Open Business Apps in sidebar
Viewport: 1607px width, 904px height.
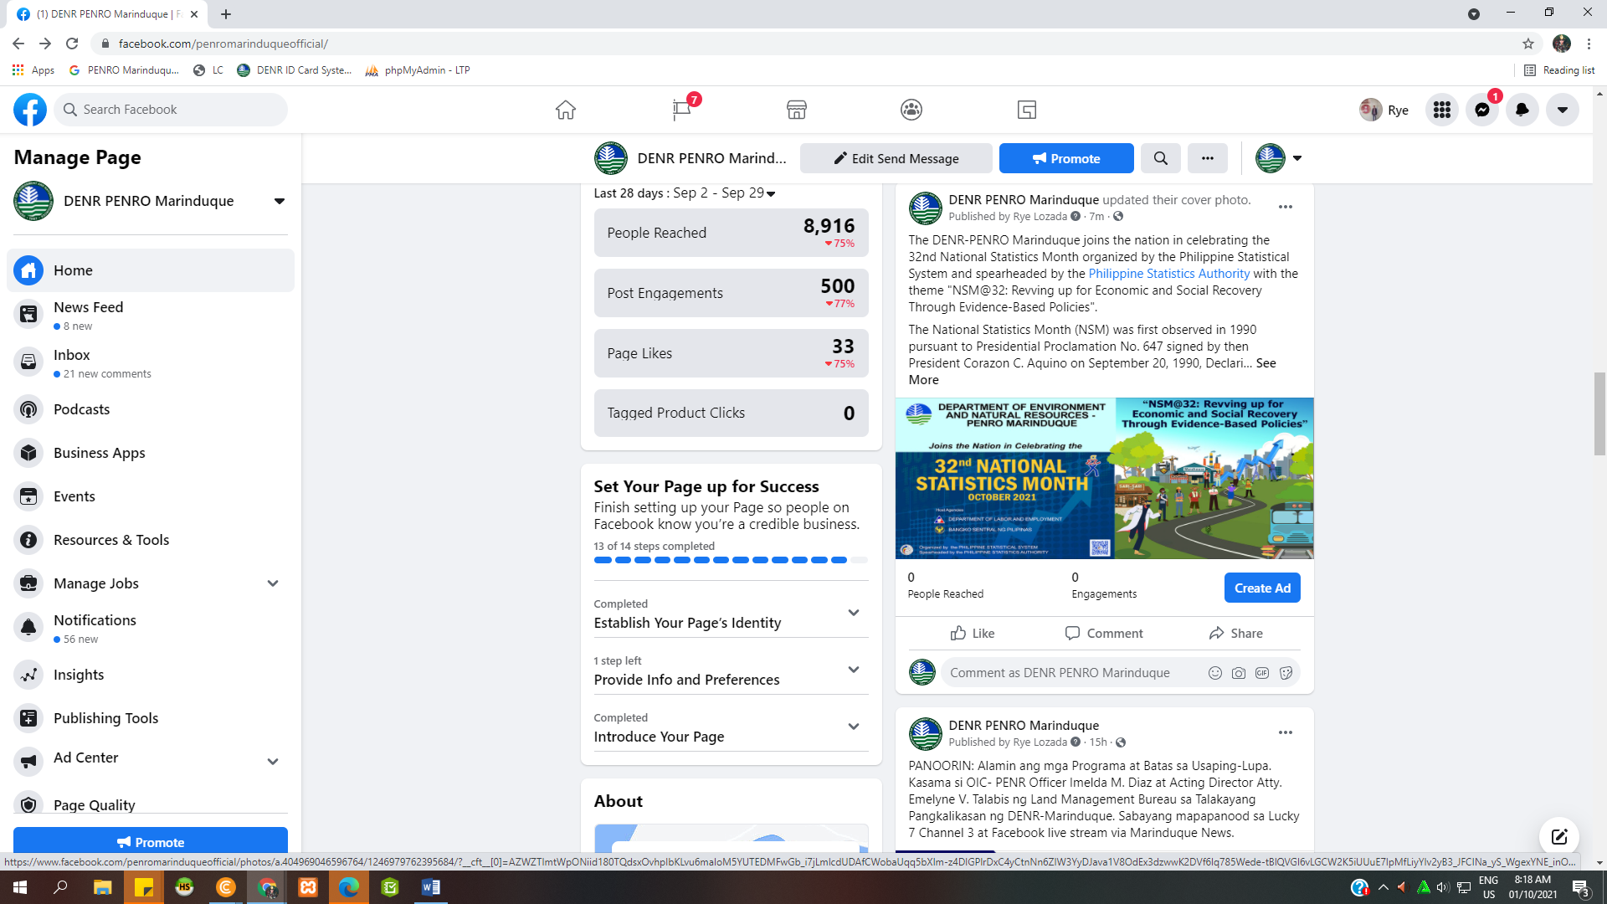pos(151,453)
